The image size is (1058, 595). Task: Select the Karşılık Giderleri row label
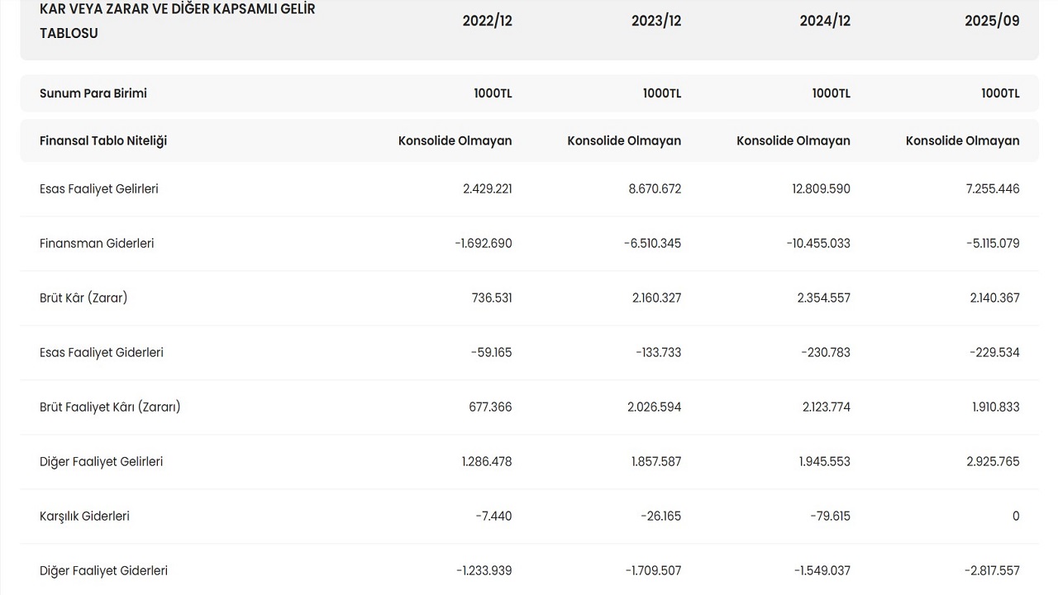coord(84,516)
